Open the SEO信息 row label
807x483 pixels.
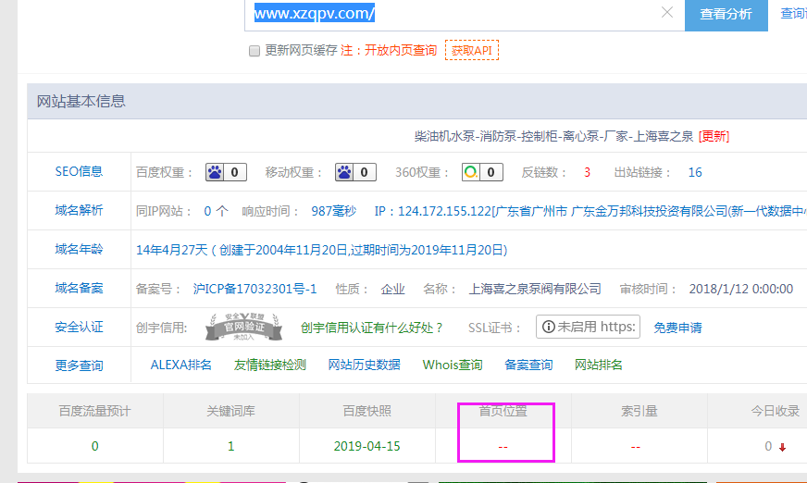[x=79, y=172]
